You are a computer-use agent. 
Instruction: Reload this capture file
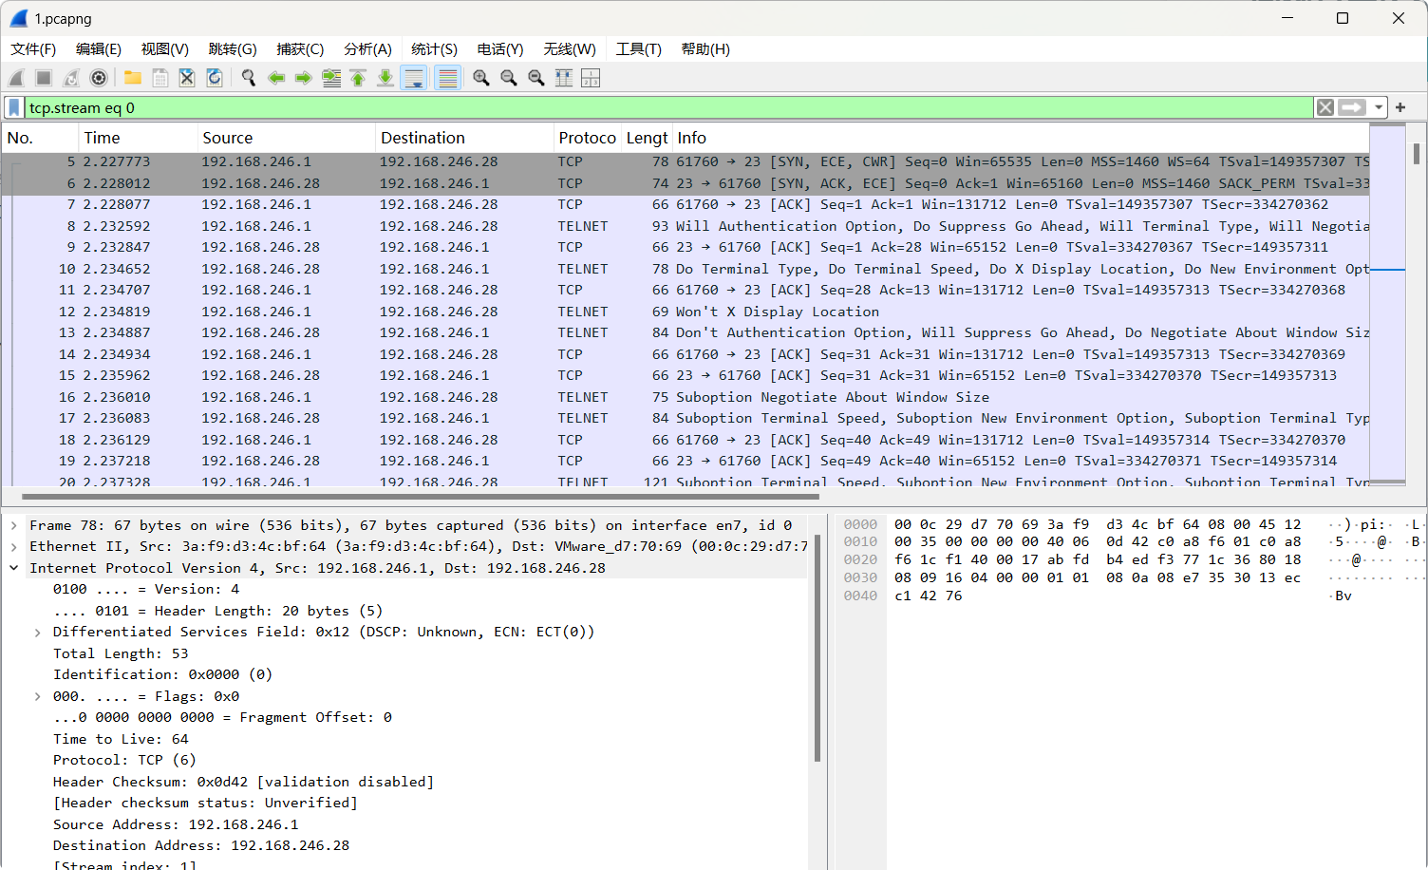click(x=215, y=78)
